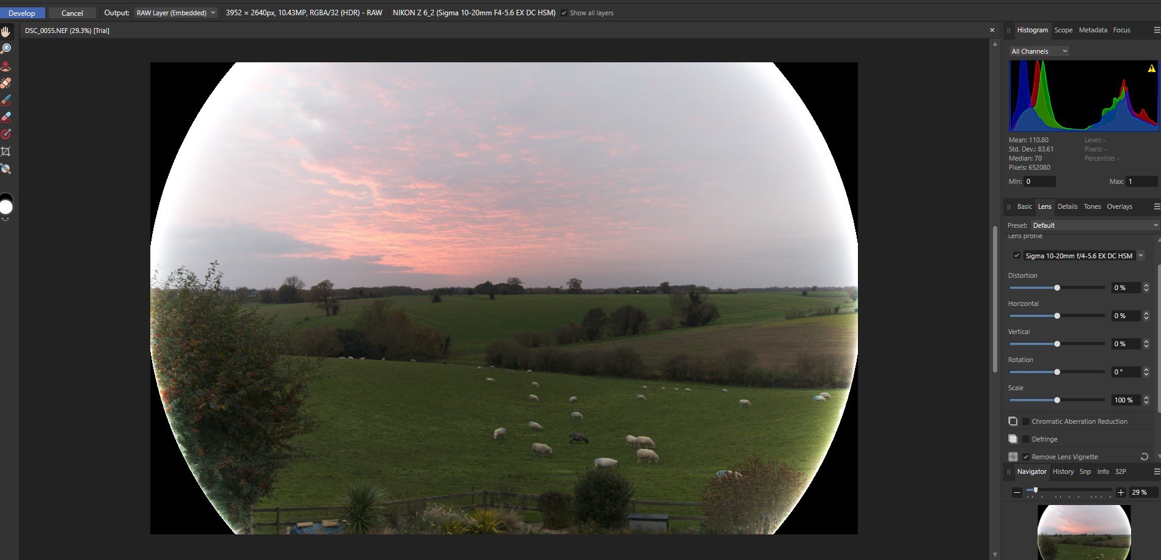Expand the Sigma lens profile dropdown arrow
1161x560 pixels.
pos(1140,255)
